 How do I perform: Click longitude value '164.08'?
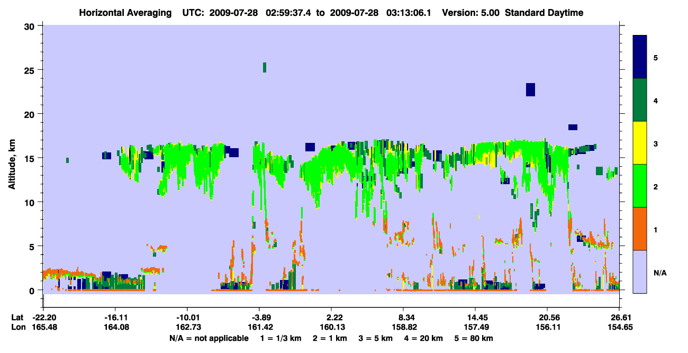click(x=115, y=327)
